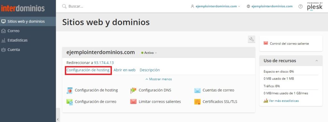Click the 0 MB/mes usado de 1 GB/mes text
Image resolution: width=328 pixels, height=122 pixels.
click(286, 93)
